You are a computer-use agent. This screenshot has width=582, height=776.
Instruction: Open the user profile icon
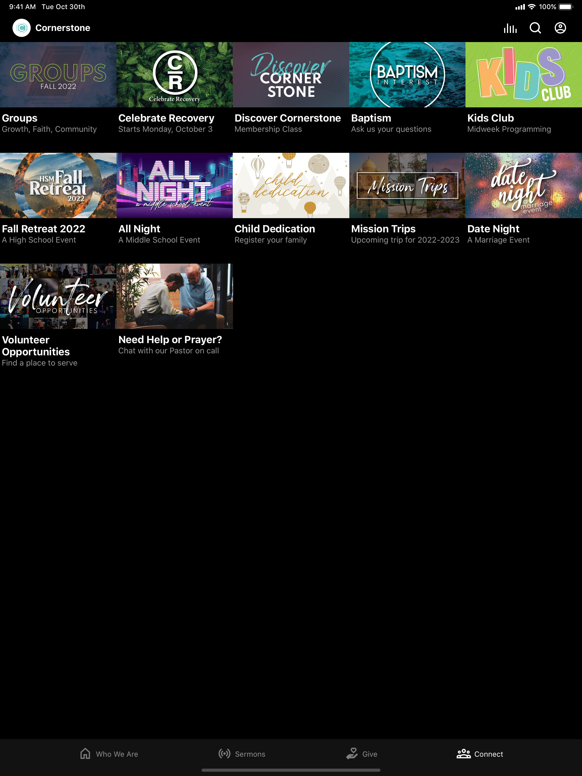click(560, 28)
